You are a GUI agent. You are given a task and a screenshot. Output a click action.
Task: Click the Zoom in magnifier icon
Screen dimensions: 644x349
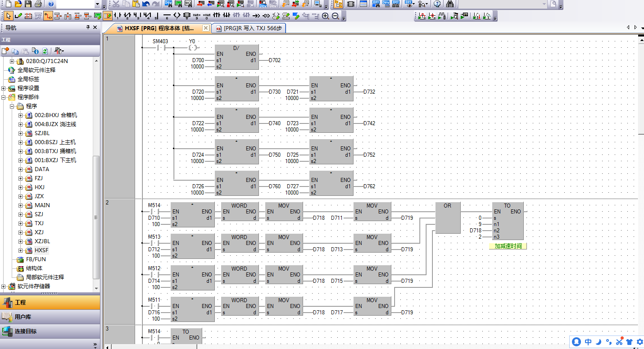pyautogui.click(x=326, y=16)
